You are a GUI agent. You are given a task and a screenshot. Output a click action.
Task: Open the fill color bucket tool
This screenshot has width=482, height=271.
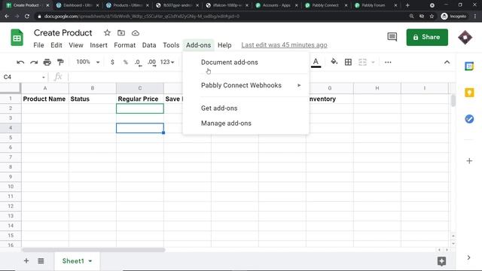tap(334, 62)
